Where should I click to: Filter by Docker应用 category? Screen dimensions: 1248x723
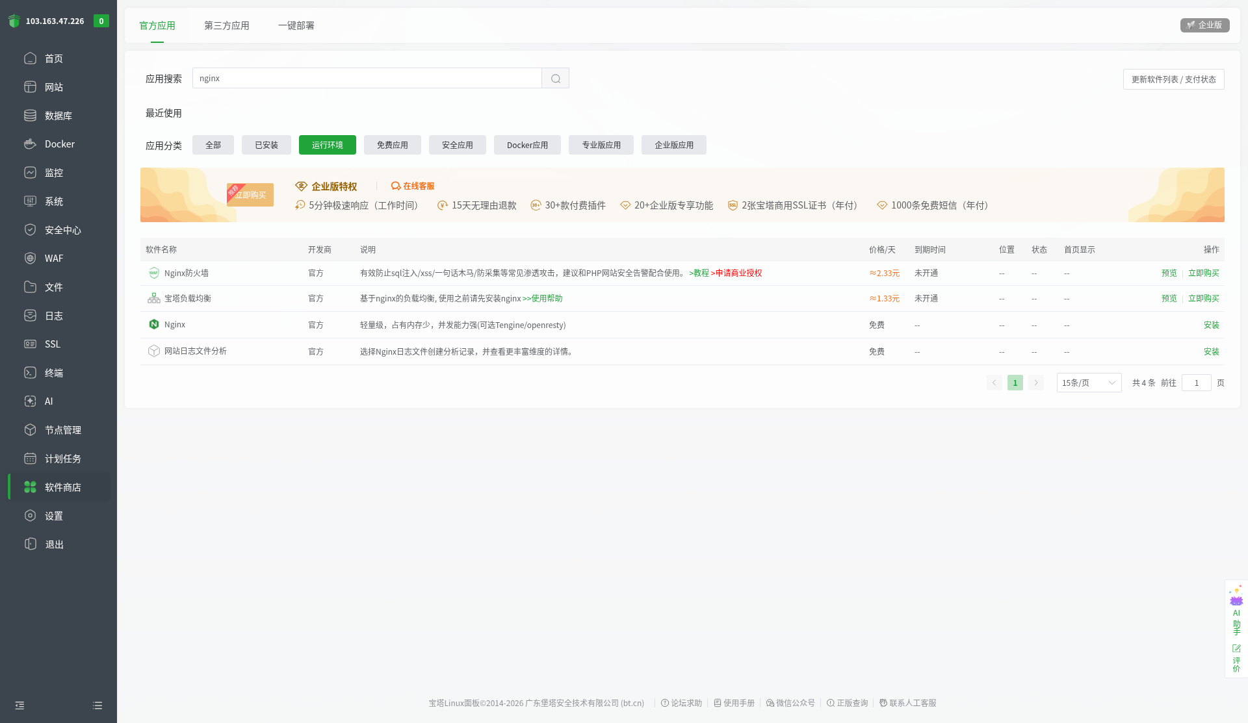click(x=527, y=145)
